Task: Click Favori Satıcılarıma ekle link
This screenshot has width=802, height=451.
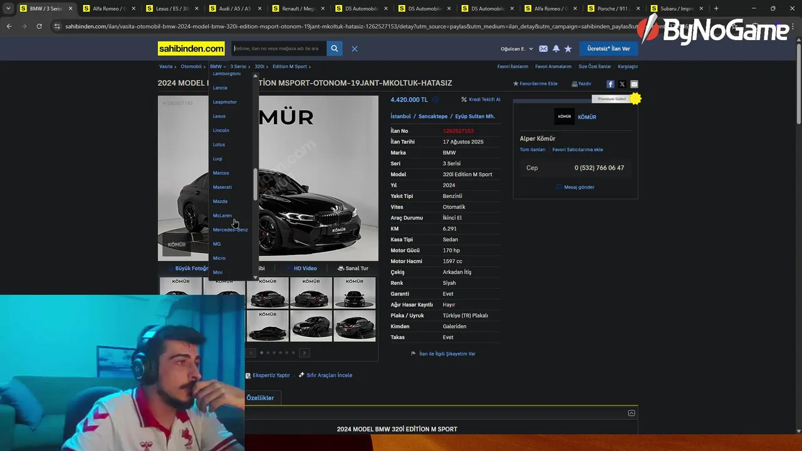Action: (578, 150)
